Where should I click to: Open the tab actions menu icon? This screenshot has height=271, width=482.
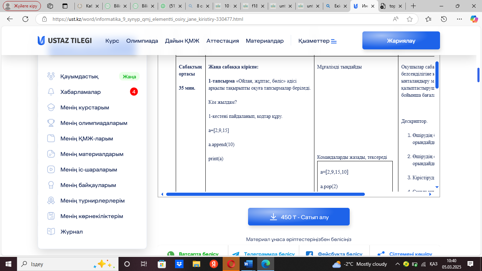click(65, 6)
